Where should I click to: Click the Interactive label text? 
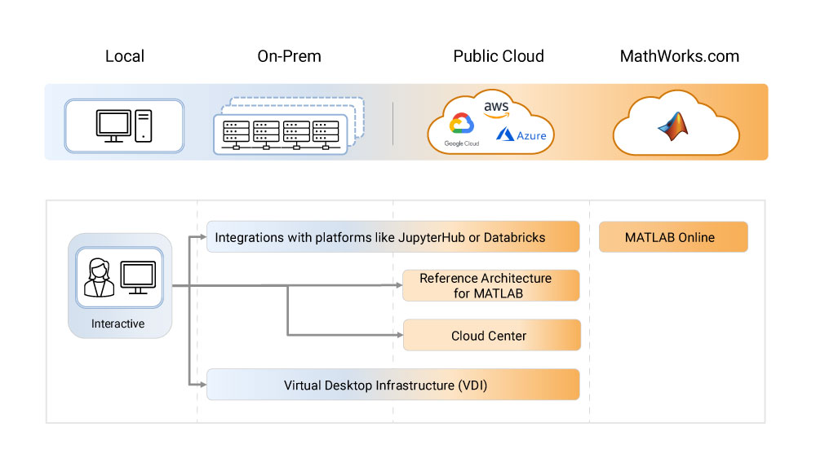click(118, 324)
